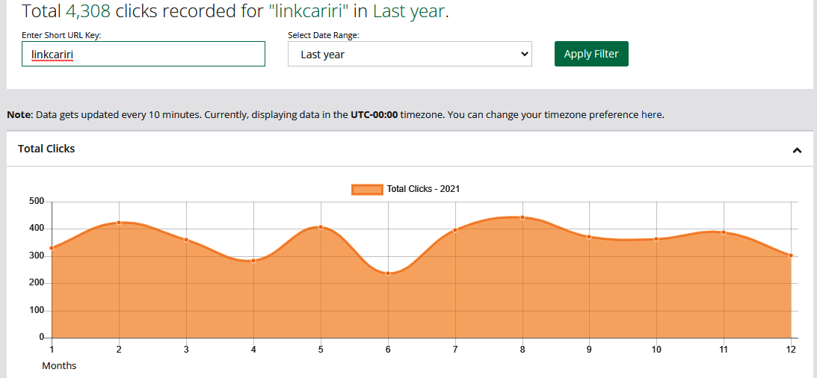Select the month 9 data point
The width and height of the screenshot is (817, 378).
pyautogui.click(x=589, y=237)
